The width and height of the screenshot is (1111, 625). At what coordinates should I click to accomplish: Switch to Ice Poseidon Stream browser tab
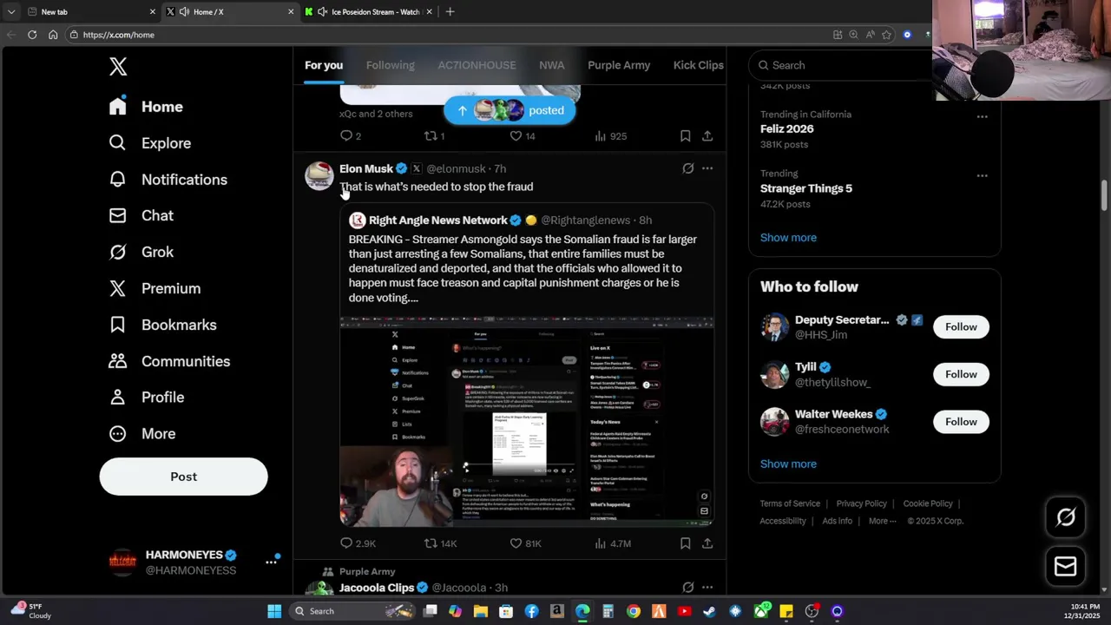[x=368, y=12]
